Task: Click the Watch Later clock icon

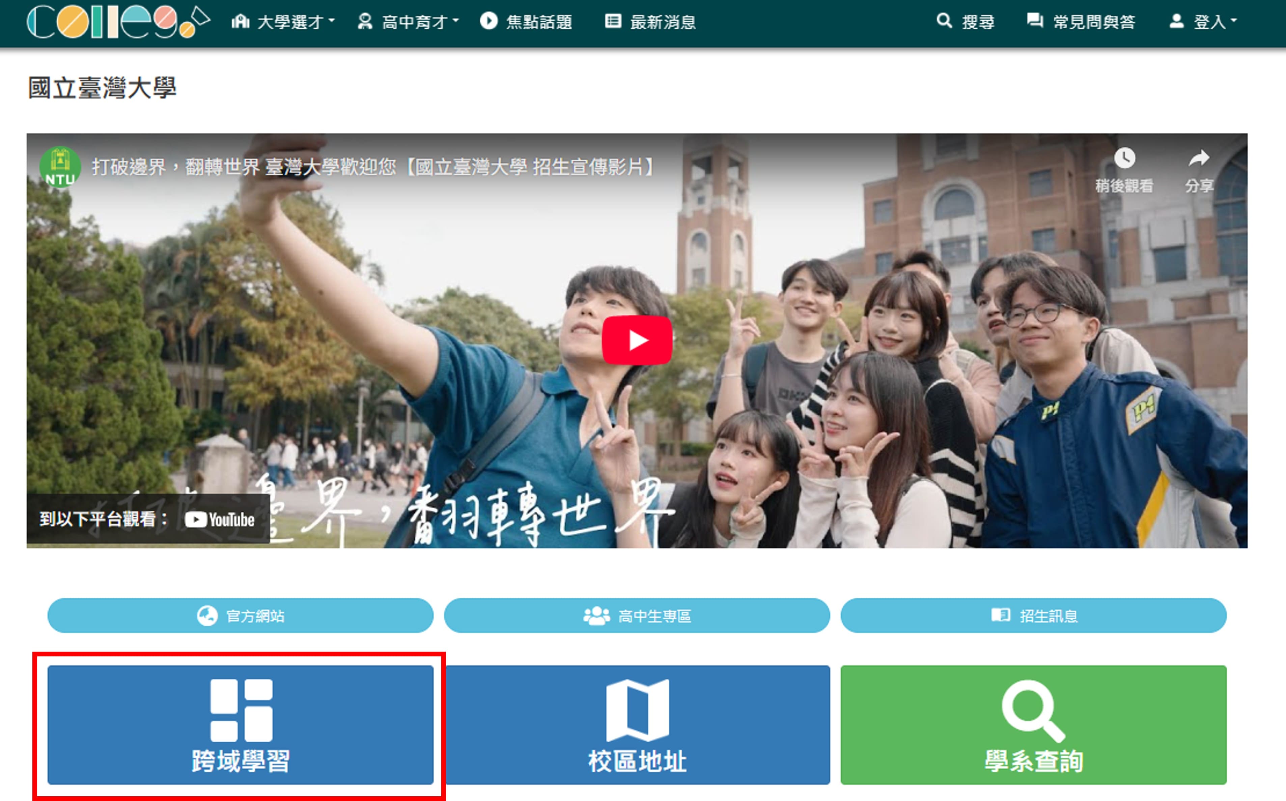Action: tap(1124, 158)
